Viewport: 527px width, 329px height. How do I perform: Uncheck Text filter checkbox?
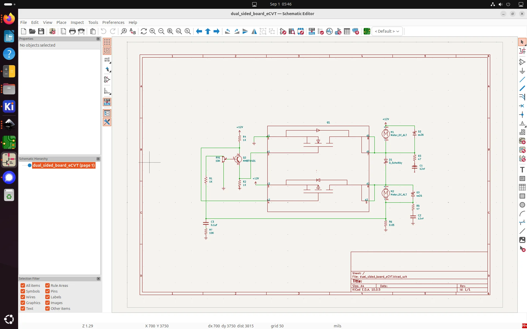point(23,308)
